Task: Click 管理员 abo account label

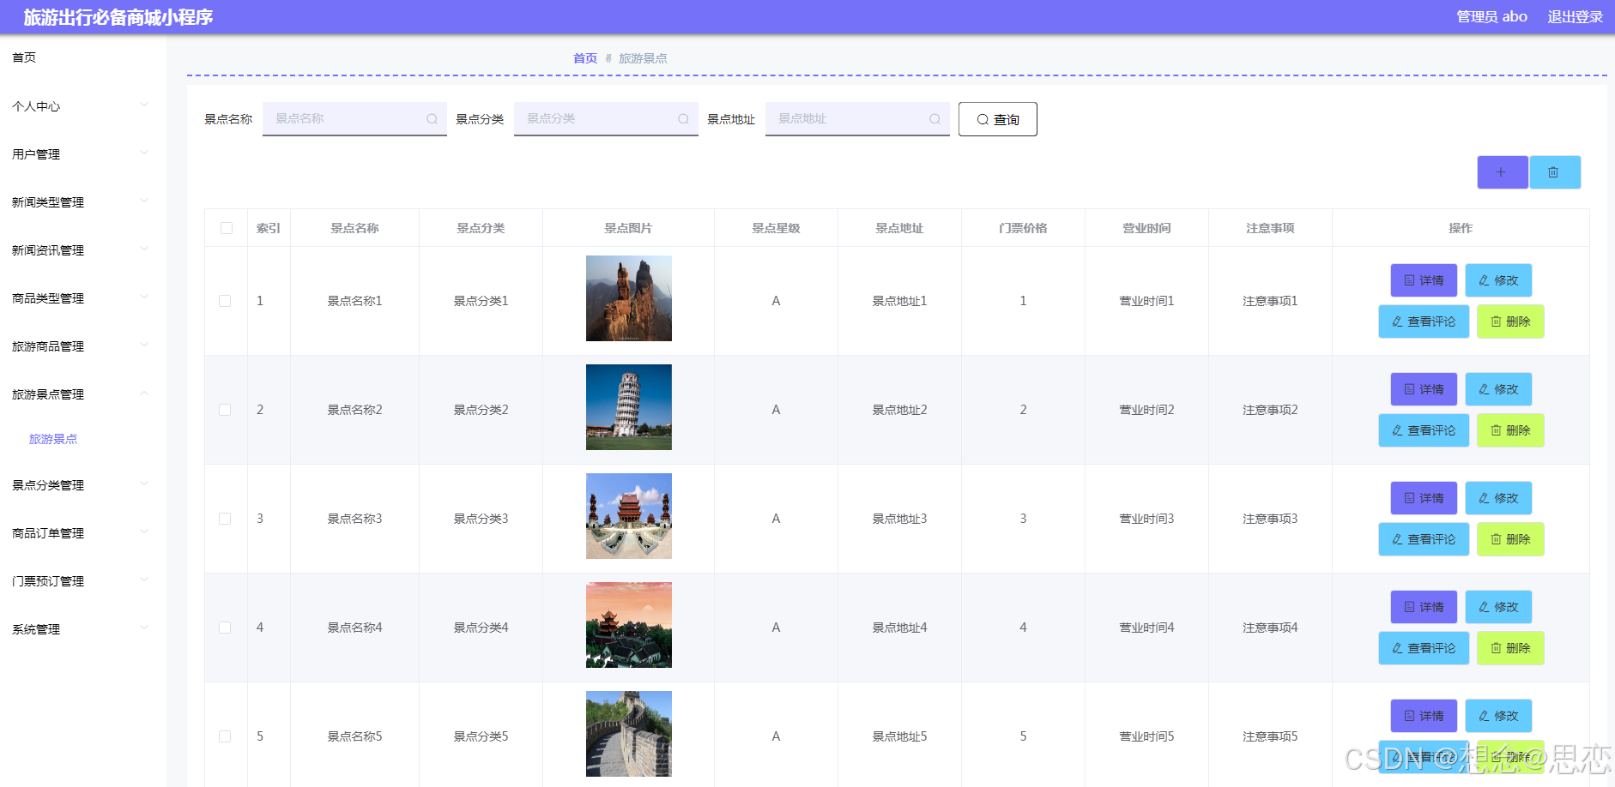Action: coord(1491,17)
